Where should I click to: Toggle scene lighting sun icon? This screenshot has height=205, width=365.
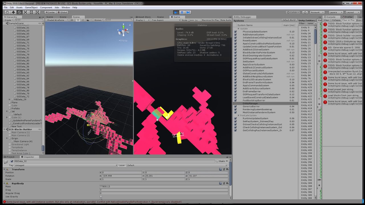coord(78,20)
